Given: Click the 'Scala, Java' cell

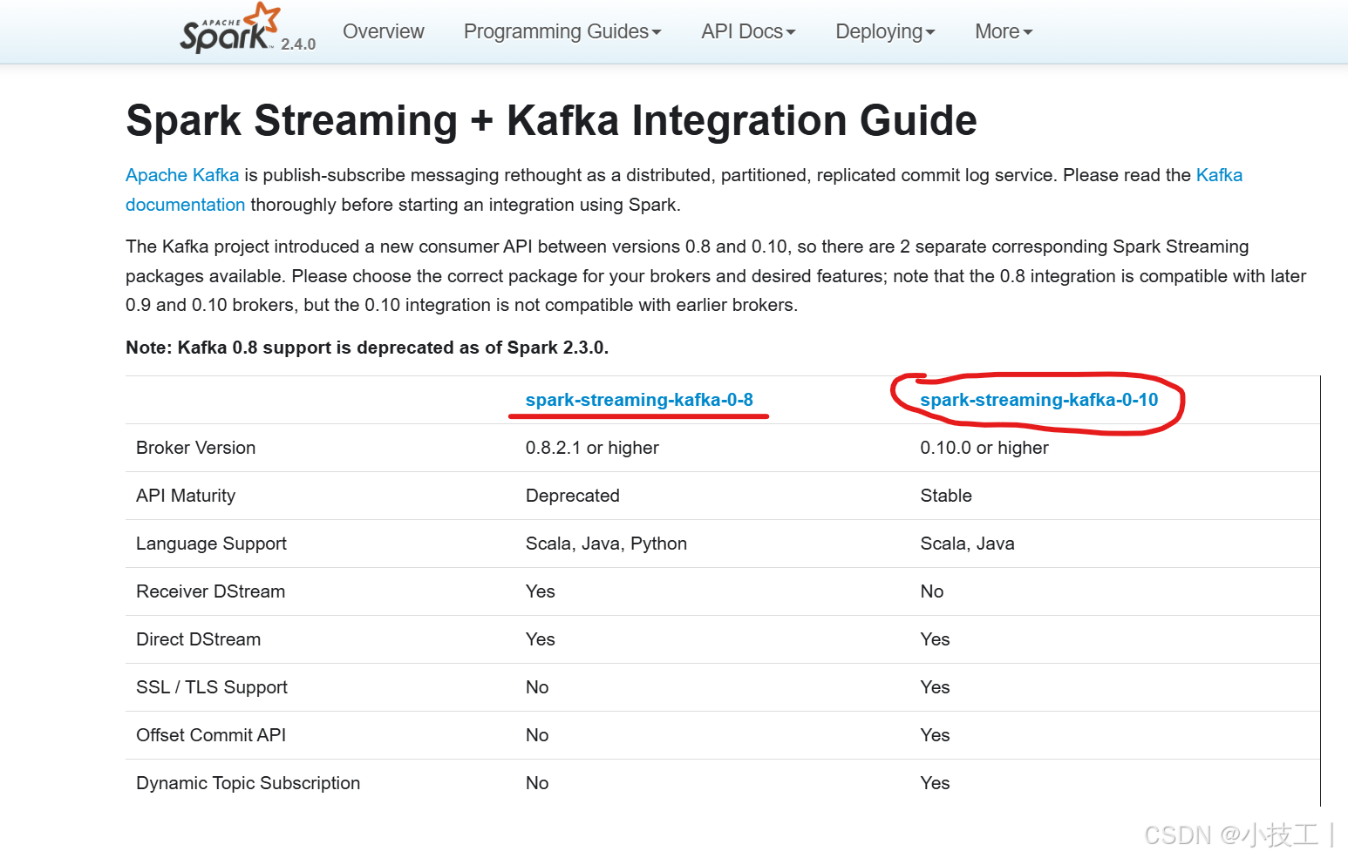Looking at the screenshot, I should coord(968,544).
